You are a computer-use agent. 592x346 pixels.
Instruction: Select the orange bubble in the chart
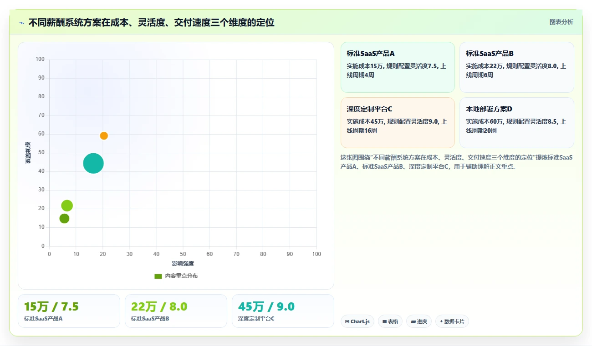click(x=104, y=135)
